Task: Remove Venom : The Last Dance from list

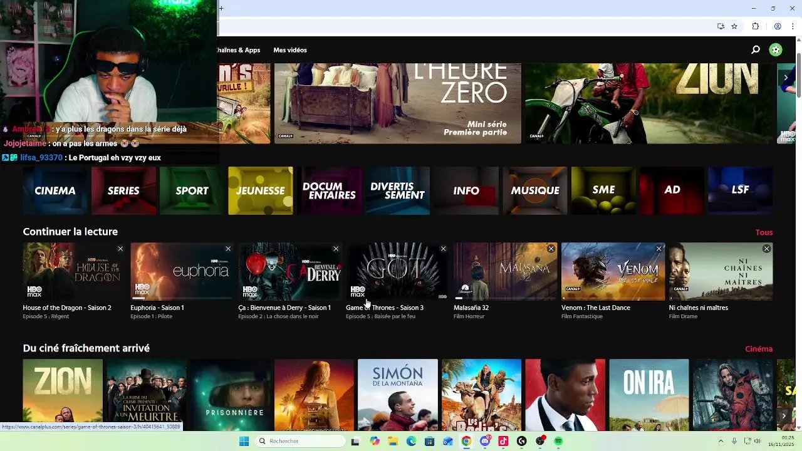Action: [659, 249]
